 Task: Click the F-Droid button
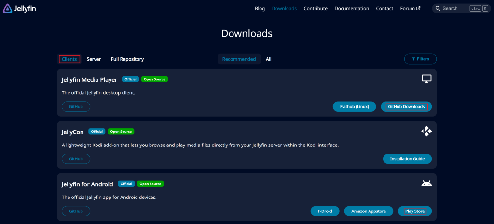(x=325, y=211)
